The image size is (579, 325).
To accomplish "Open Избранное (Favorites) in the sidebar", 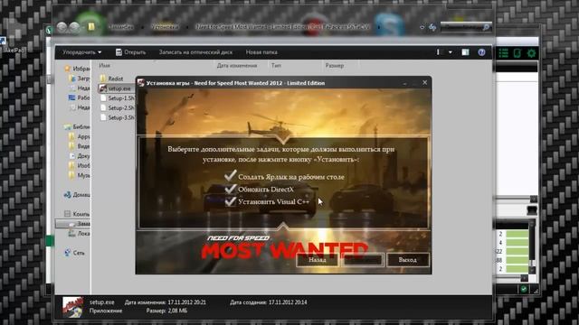I will (77, 69).
